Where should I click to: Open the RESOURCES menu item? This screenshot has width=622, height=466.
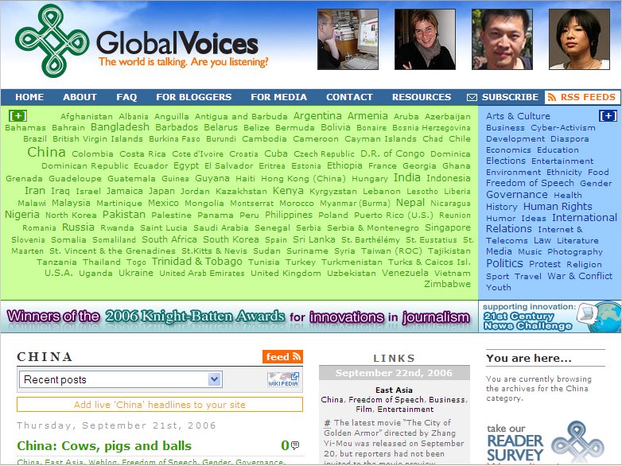422,97
